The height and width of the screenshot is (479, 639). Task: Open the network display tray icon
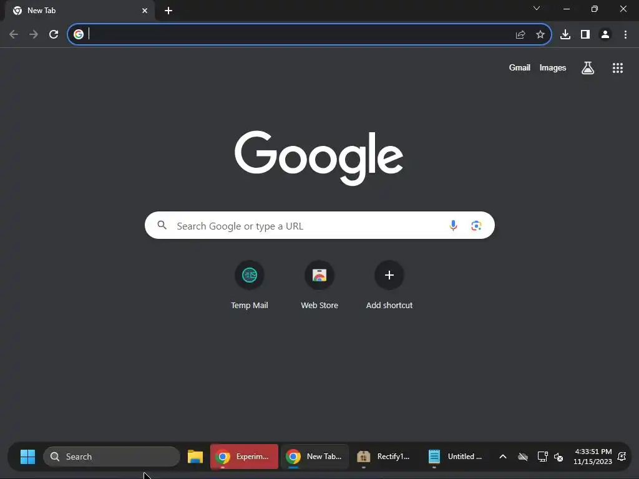(x=542, y=457)
